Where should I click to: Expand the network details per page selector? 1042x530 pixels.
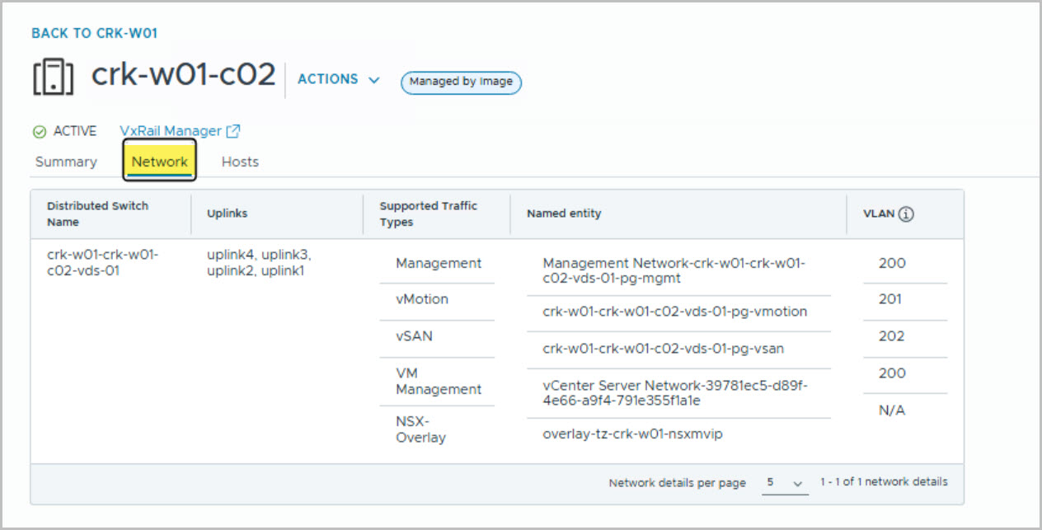[785, 483]
